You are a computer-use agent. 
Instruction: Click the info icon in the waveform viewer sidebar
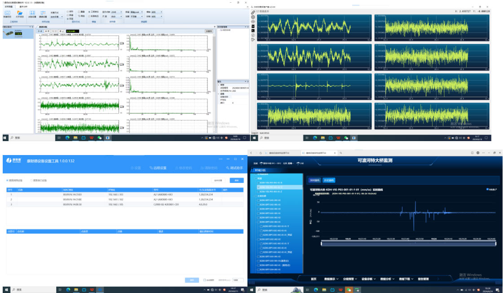[x=253, y=35]
